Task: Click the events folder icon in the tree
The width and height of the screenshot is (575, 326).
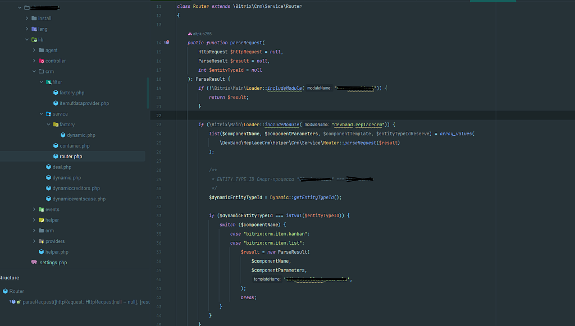Action: 42,209
